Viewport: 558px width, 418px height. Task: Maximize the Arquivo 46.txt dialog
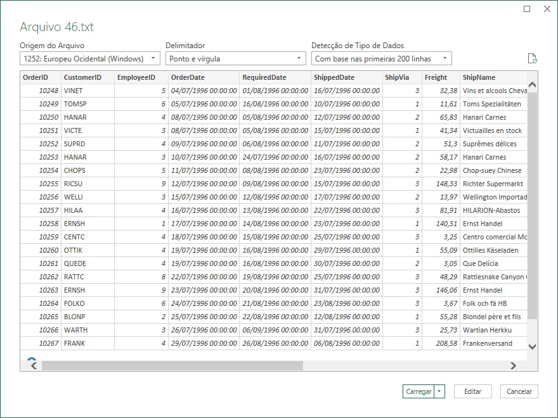527,9
